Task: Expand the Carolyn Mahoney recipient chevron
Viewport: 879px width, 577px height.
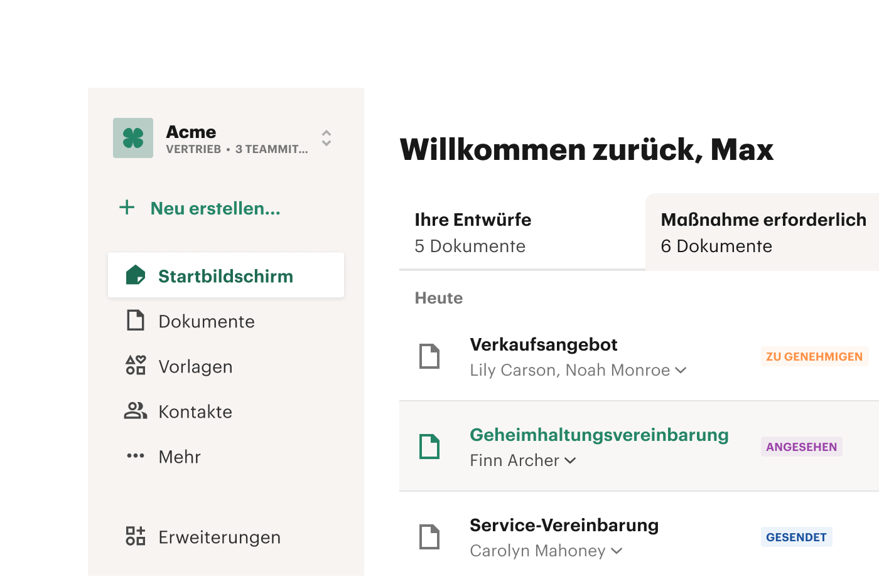Action: (617, 551)
